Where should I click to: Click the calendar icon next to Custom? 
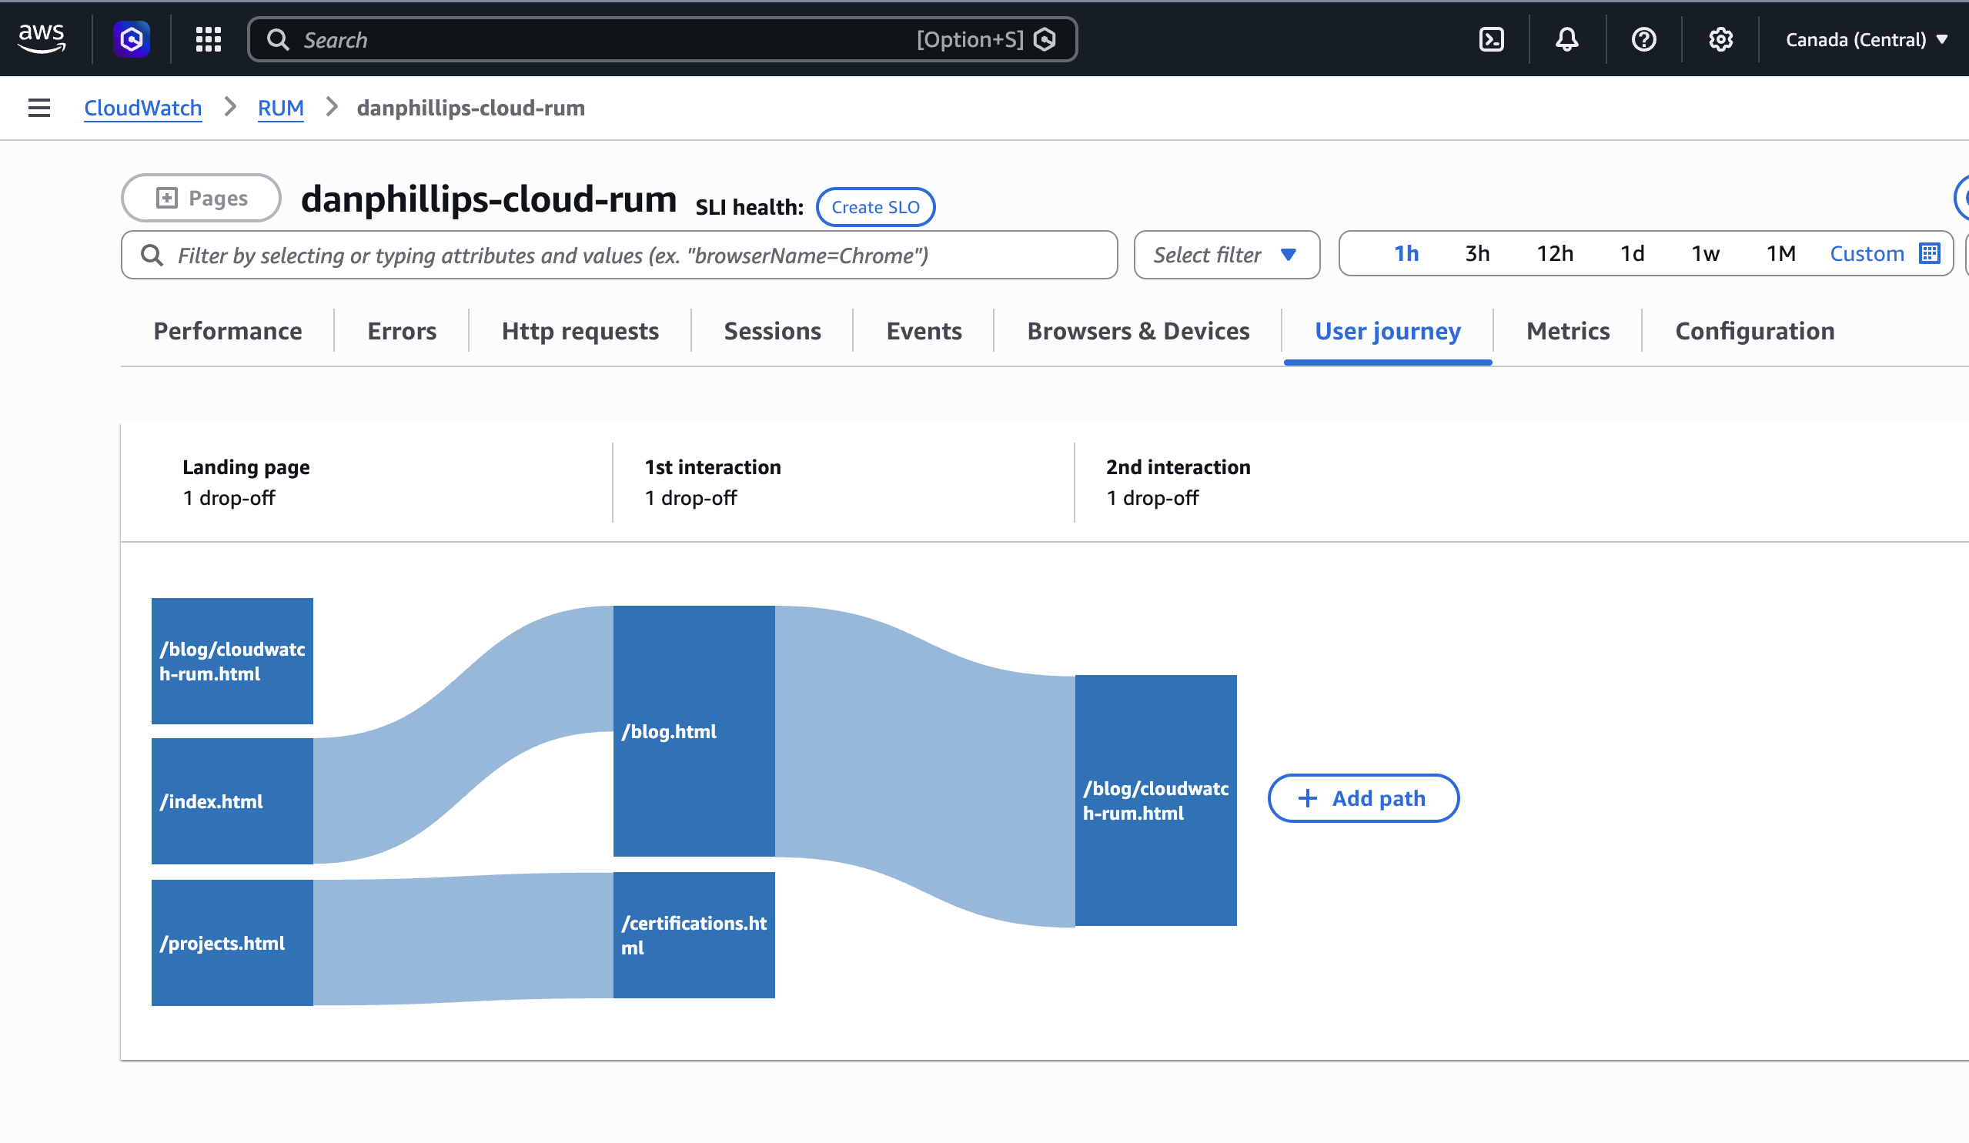[x=1929, y=253]
